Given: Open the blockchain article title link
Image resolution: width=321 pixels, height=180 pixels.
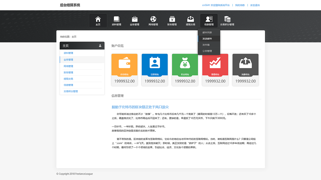Looking at the screenshot, I should [140, 107].
